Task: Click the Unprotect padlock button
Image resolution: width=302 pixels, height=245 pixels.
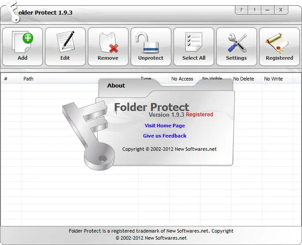Action: [x=151, y=46]
